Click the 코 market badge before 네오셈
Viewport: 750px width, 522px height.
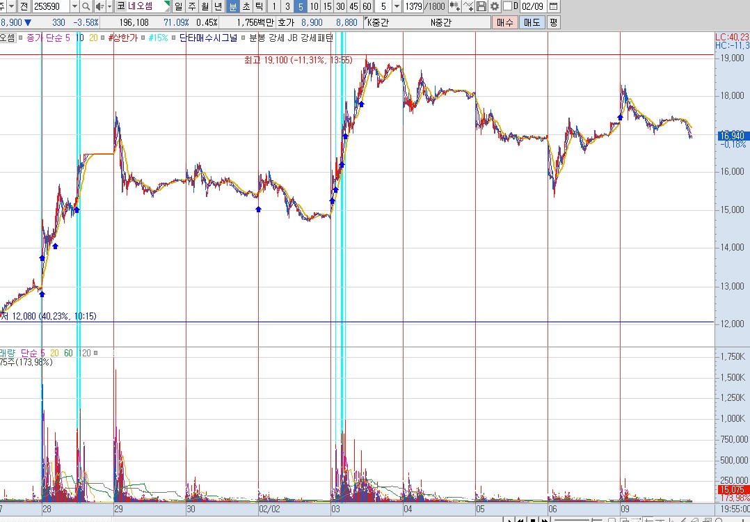tap(121, 6)
